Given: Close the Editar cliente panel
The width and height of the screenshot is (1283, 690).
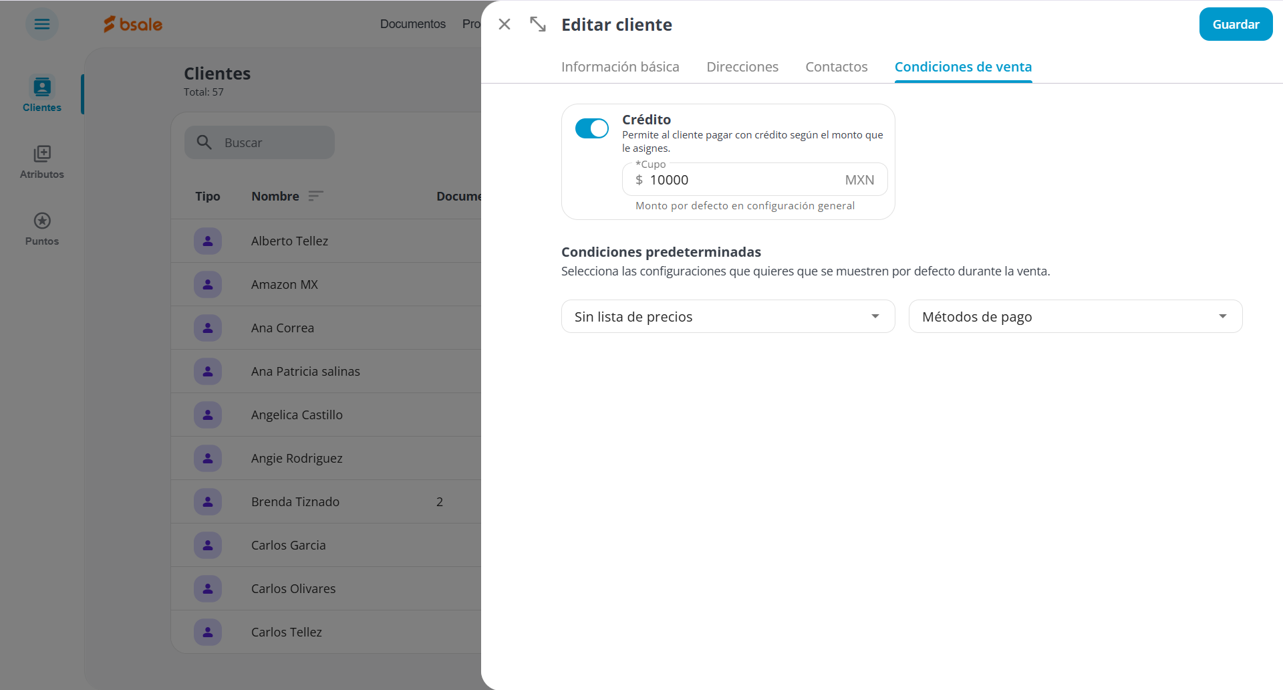Looking at the screenshot, I should point(505,24).
